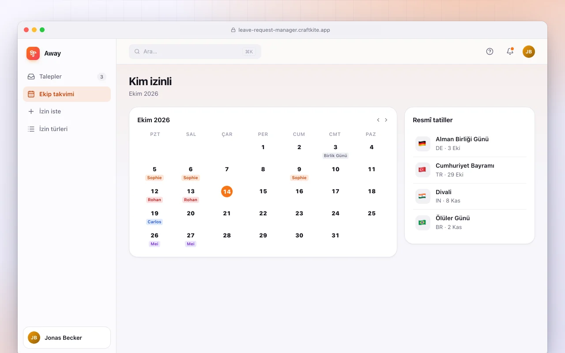The width and height of the screenshot is (565, 353).
Task: Open the Divali holiday entry
Action: [x=470, y=196]
